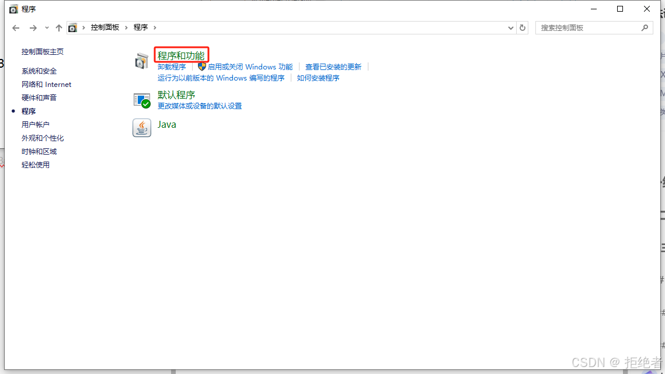The height and width of the screenshot is (374, 665).
Task: Open 启用或关闭 Windows 功能 link
Action: click(250, 67)
